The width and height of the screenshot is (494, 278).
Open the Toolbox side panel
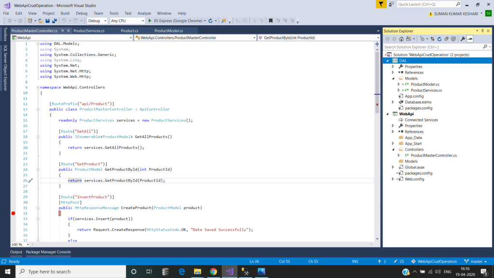pyautogui.click(x=5, y=34)
